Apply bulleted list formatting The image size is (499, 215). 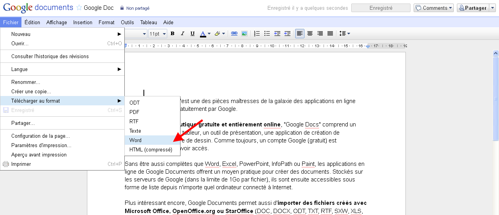point(267,34)
